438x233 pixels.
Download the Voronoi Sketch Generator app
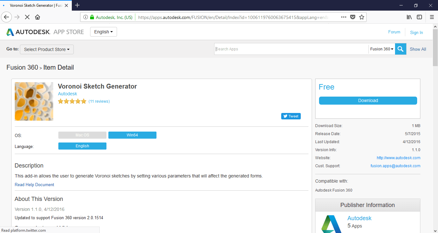click(x=368, y=100)
